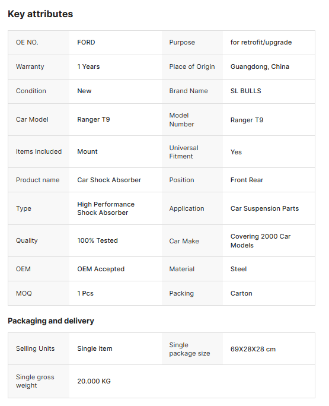Select the Car Suspension Parts application
The width and height of the screenshot is (329, 406).
coord(264,208)
